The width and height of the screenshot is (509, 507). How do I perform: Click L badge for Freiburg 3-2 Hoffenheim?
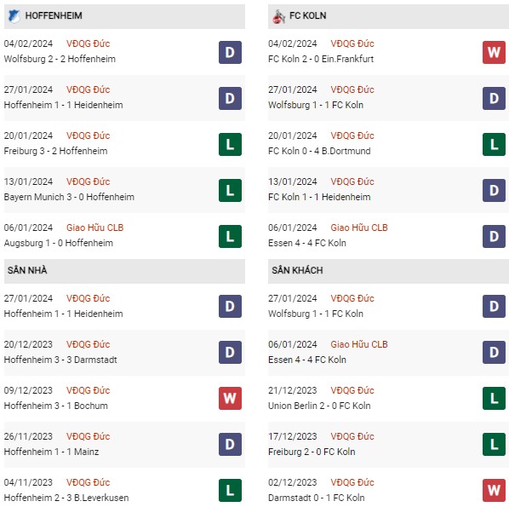(x=230, y=144)
